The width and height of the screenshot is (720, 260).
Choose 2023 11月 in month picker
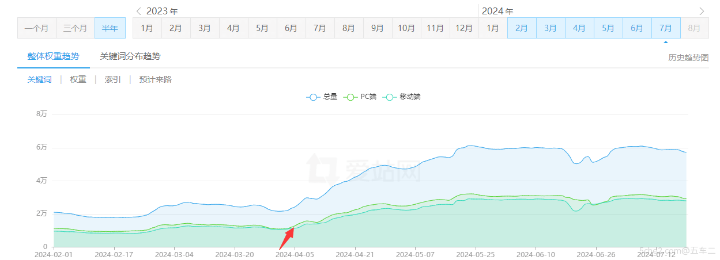point(435,28)
